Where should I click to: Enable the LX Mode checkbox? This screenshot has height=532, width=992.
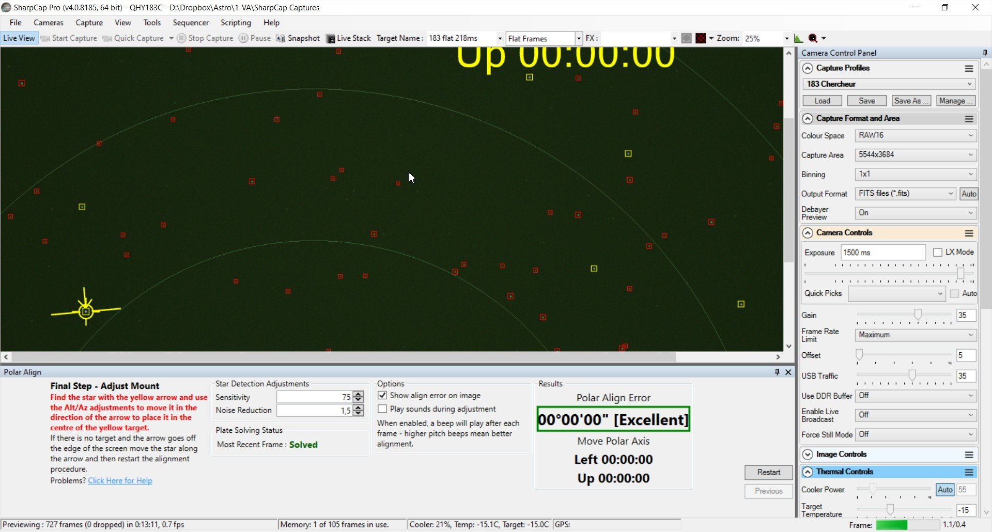[938, 252]
